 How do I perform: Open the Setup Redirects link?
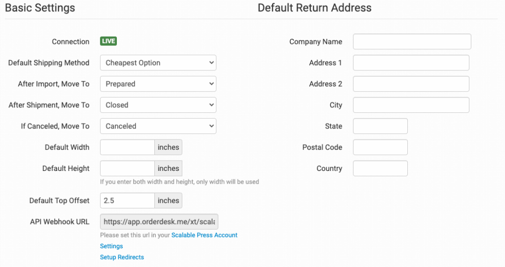pyautogui.click(x=122, y=257)
